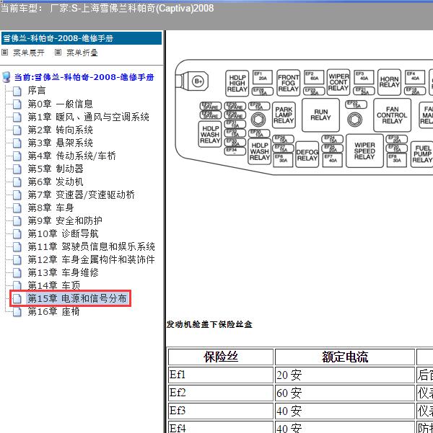The image size is (433, 433).
Task: Open 第4章 传动系统/车桥
Action: coord(71,156)
